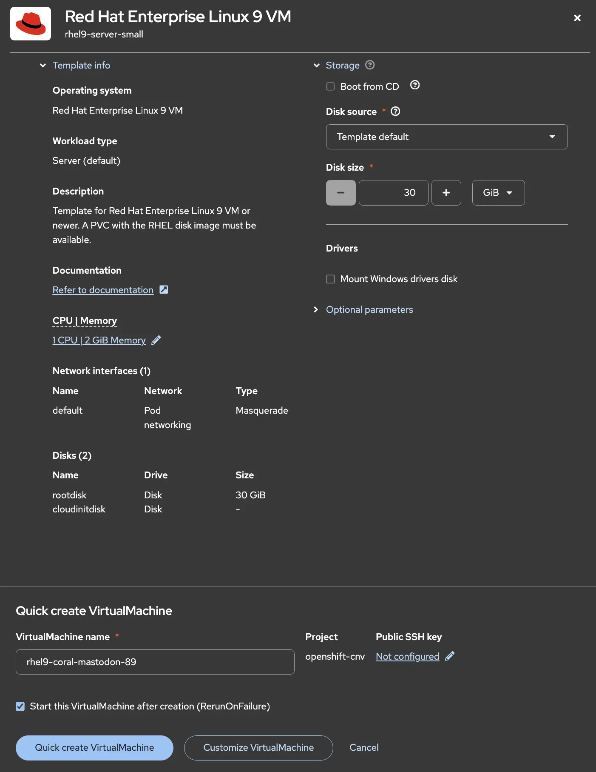Click the default network interface name

[x=67, y=410]
